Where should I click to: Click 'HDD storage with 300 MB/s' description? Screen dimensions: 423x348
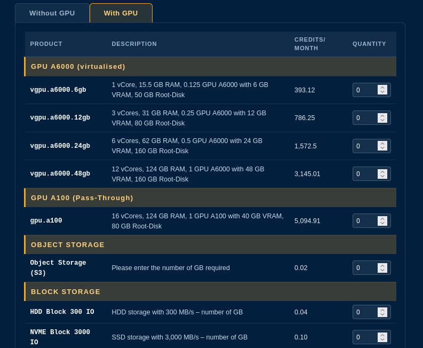click(177, 312)
